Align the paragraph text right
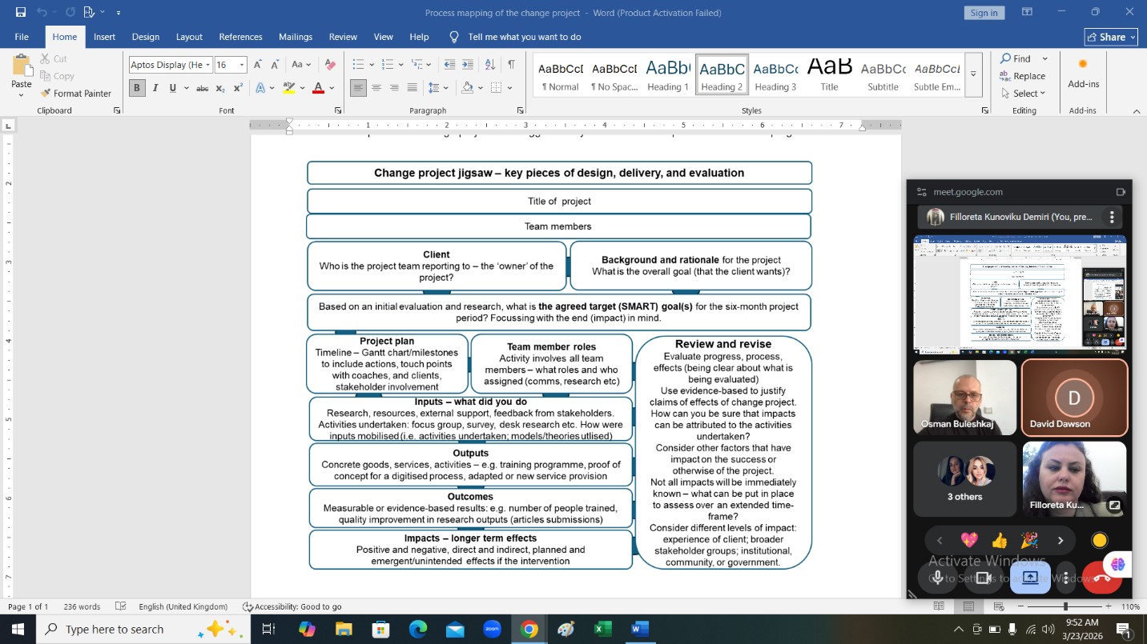1147x644 pixels. (394, 88)
